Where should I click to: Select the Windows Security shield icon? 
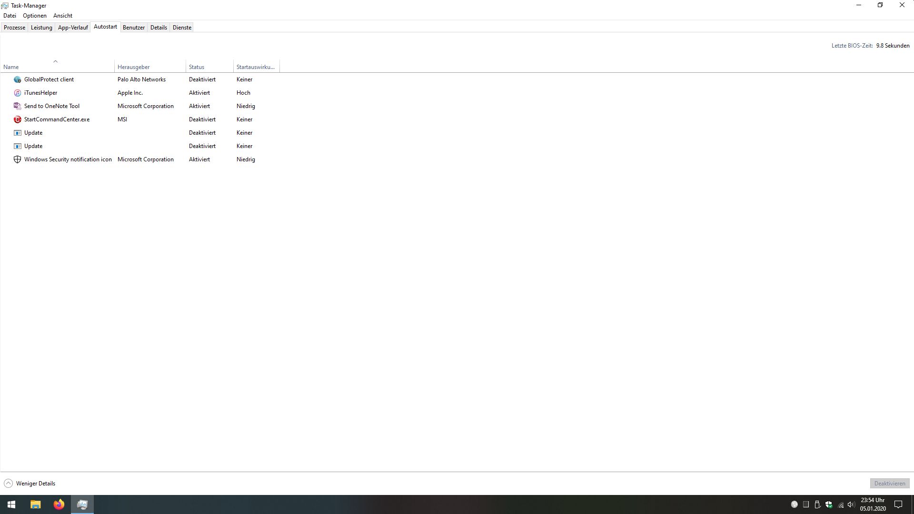[x=18, y=159]
